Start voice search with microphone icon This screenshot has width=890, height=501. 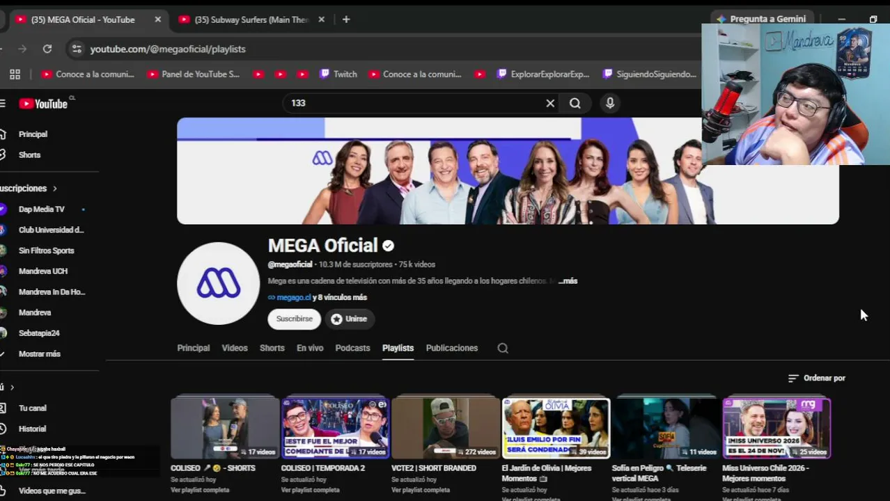610,103
